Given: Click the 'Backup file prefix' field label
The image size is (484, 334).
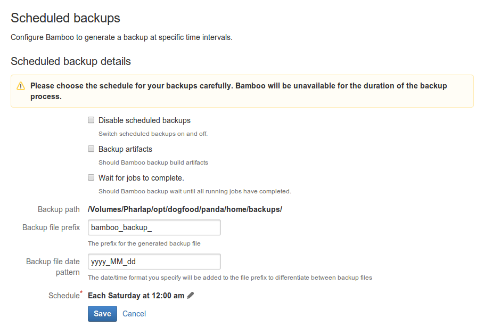Looking at the screenshot, I should point(51,227).
